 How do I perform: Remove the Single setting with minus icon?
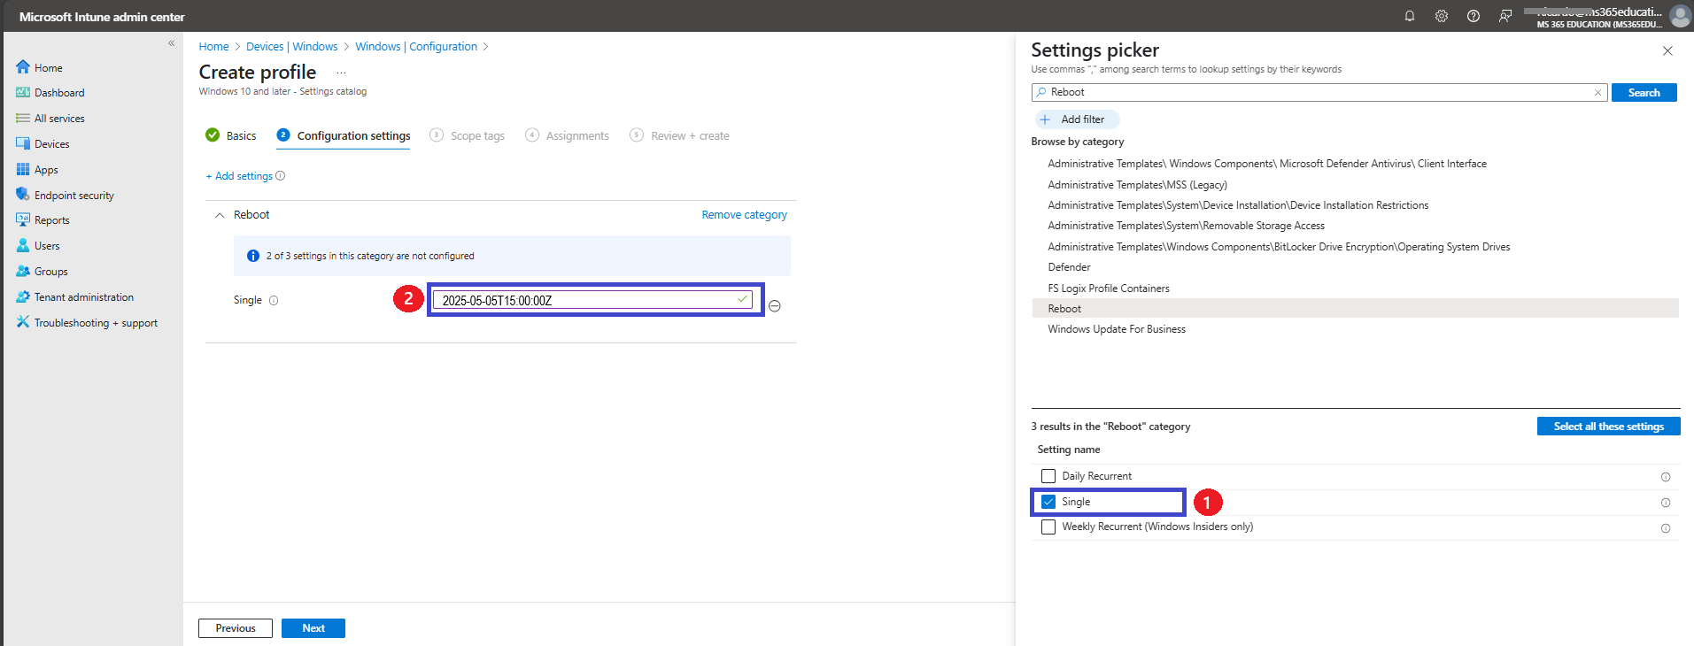tap(775, 306)
